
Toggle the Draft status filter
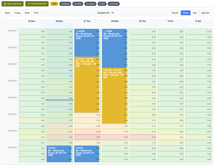[x=54, y=4]
